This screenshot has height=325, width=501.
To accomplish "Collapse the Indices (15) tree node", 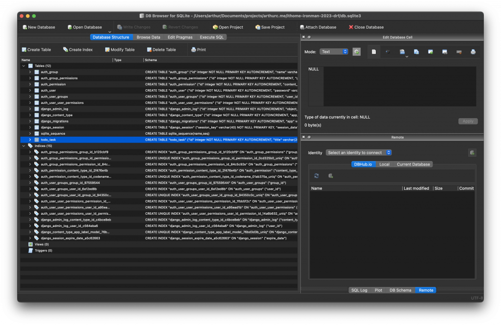I will (23, 146).
